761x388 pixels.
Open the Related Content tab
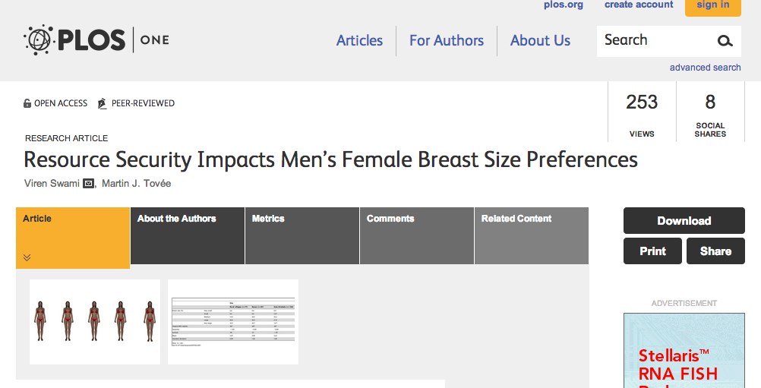click(532, 235)
